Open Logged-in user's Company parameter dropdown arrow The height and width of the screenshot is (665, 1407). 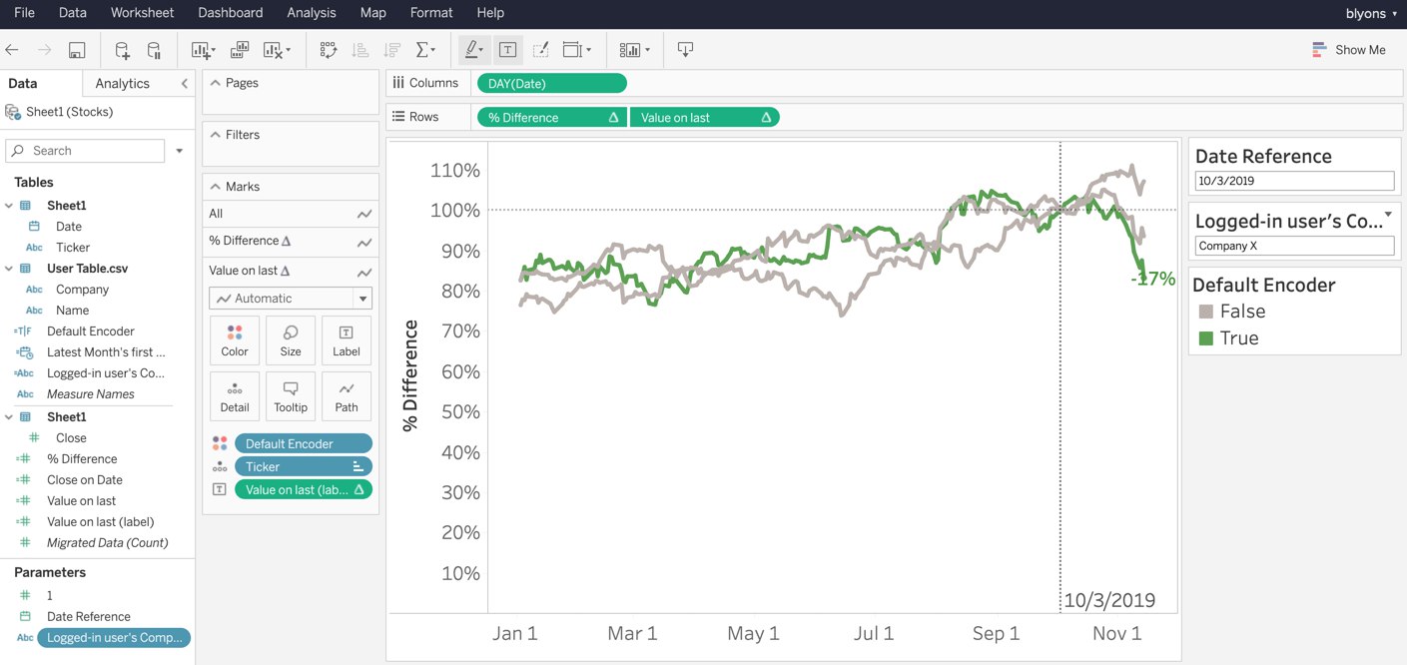click(x=1388, y=215)
